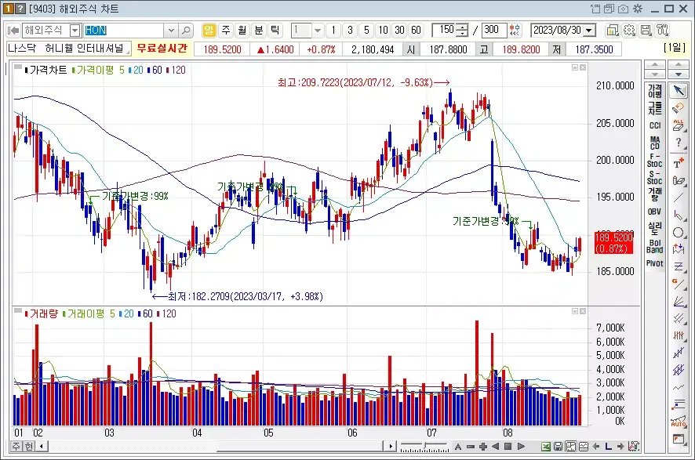Collapse the price chart panel box icon
Screen dimensions: 695x460
(x=575, y=67)
